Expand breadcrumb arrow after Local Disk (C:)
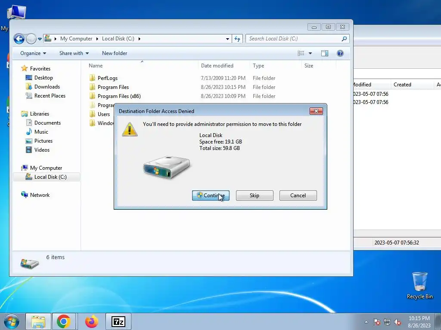The height and width of the screenshot is (330, 441). point(139,39)
